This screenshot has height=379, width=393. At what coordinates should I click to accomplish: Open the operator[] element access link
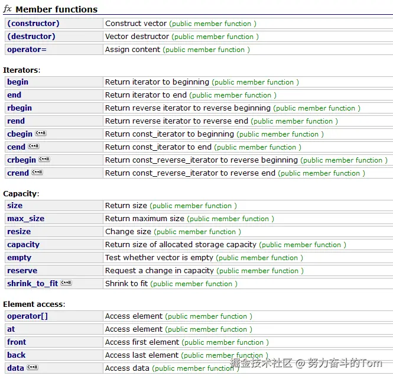pos(27,316)
